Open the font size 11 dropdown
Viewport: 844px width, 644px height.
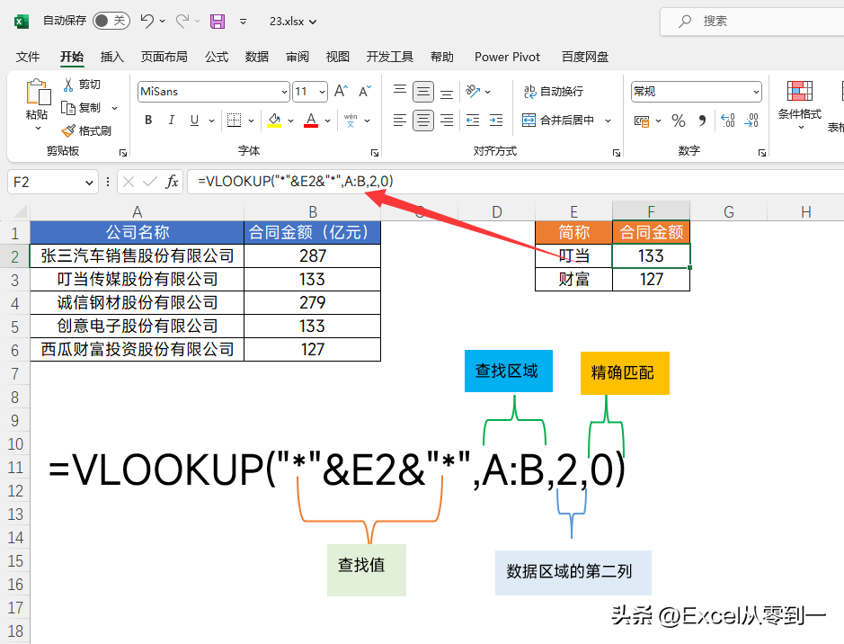coord(322,92)
